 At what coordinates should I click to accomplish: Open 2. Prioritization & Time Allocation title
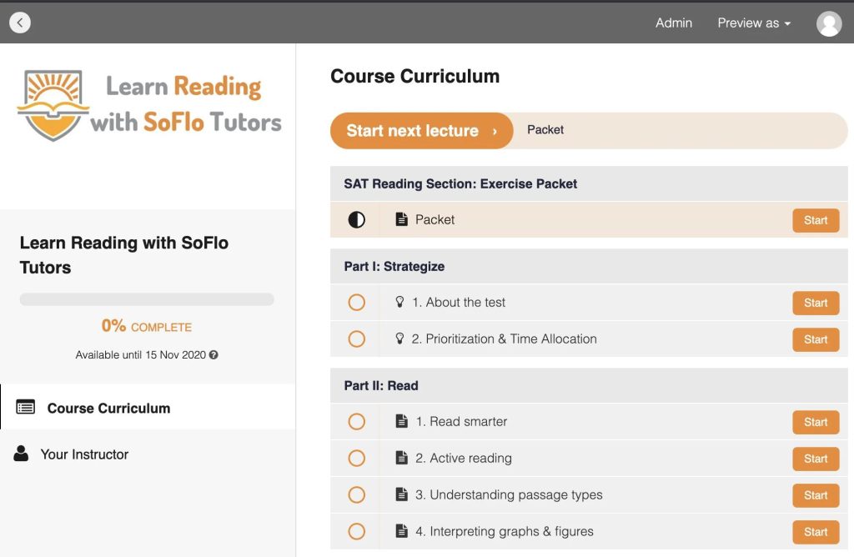tap(505, 339)
